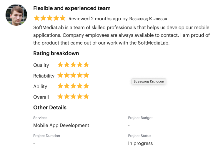Click the Rating breakdown heading

56,53
